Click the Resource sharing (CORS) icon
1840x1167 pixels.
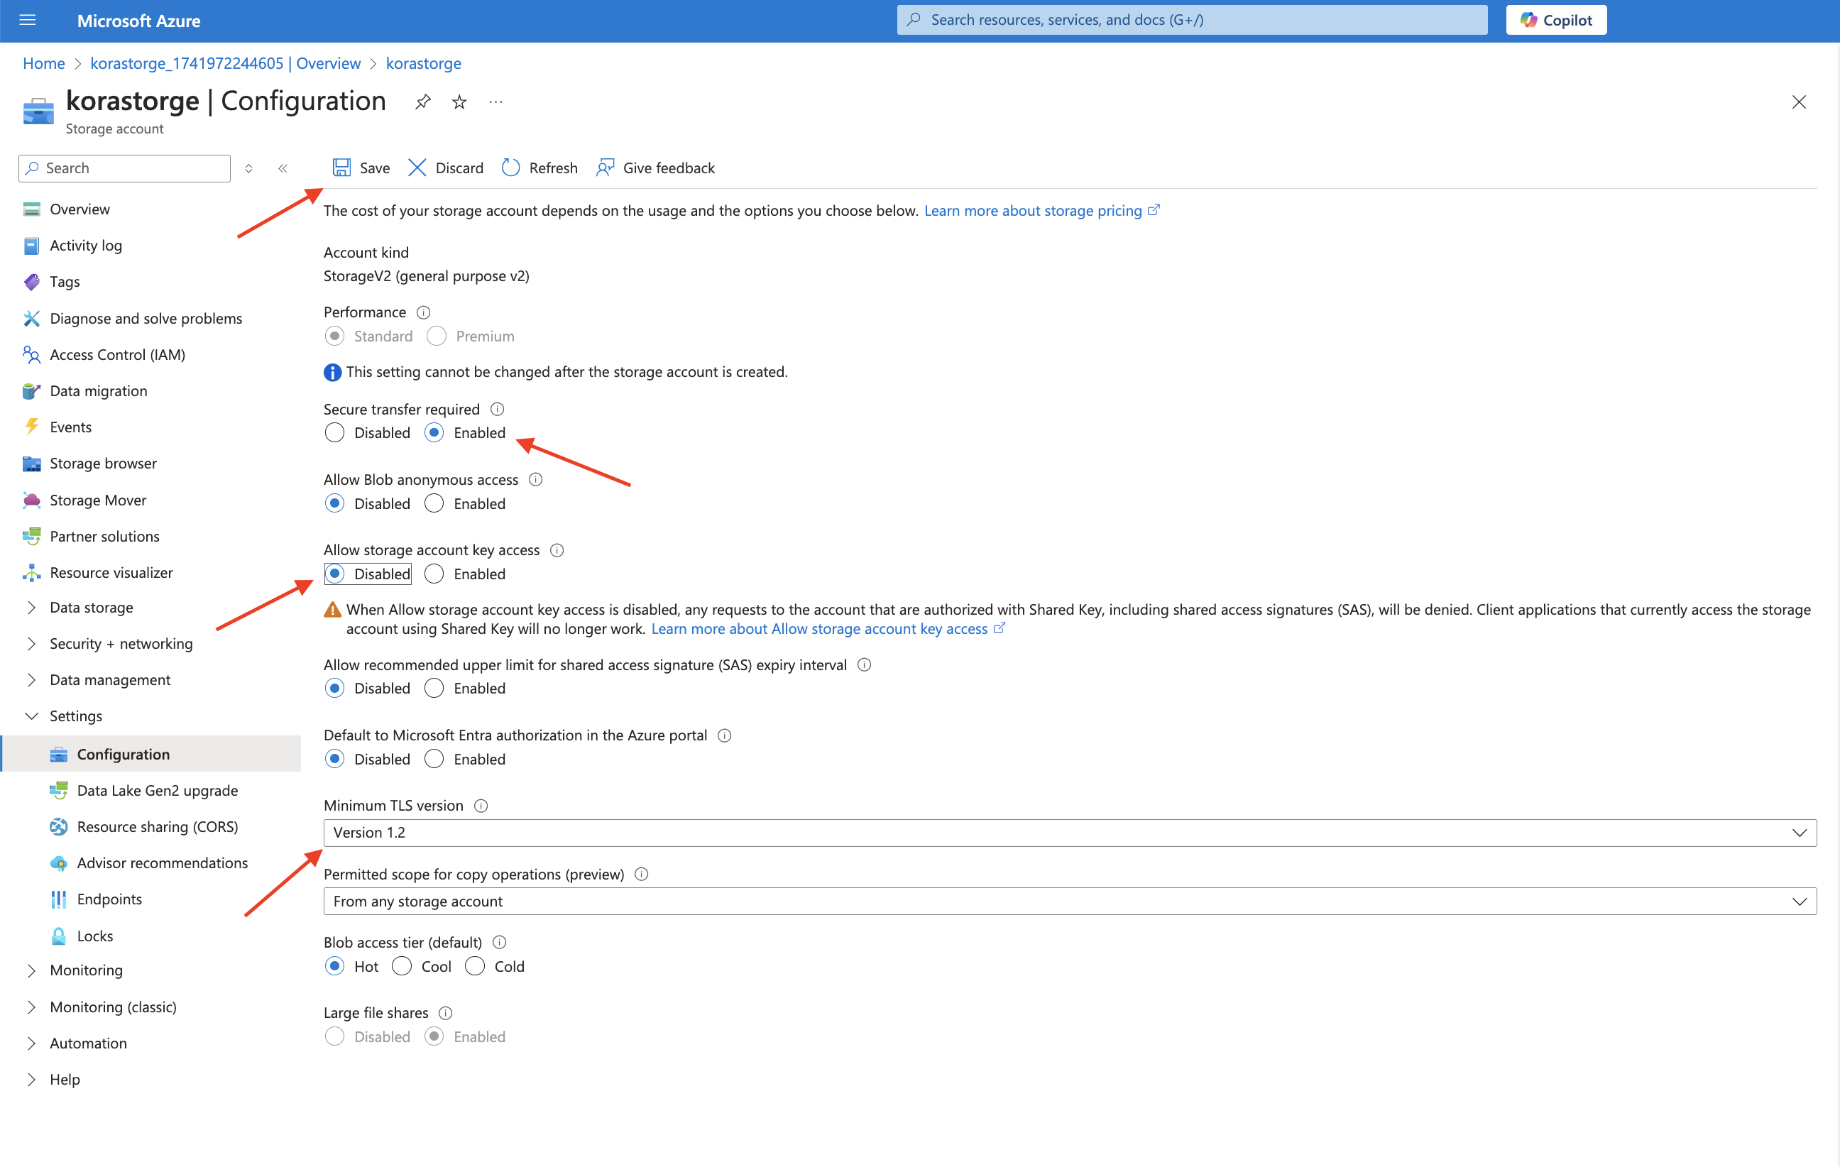coord(59,827)
